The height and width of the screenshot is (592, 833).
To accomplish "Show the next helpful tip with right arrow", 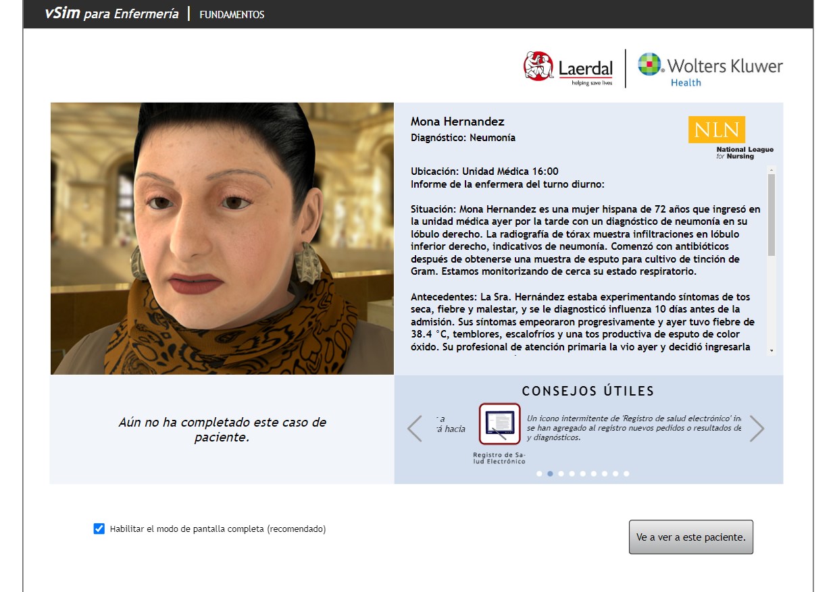I will [757, 428].
